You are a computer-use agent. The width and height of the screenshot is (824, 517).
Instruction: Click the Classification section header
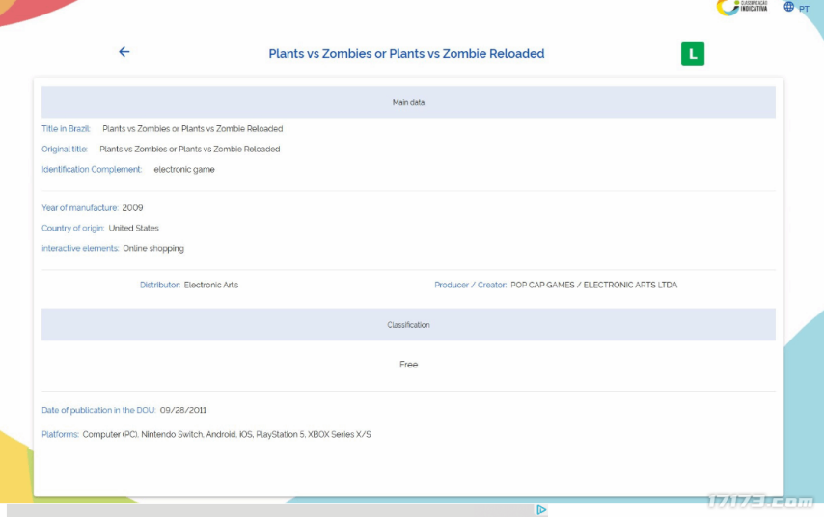coord(408,325)
